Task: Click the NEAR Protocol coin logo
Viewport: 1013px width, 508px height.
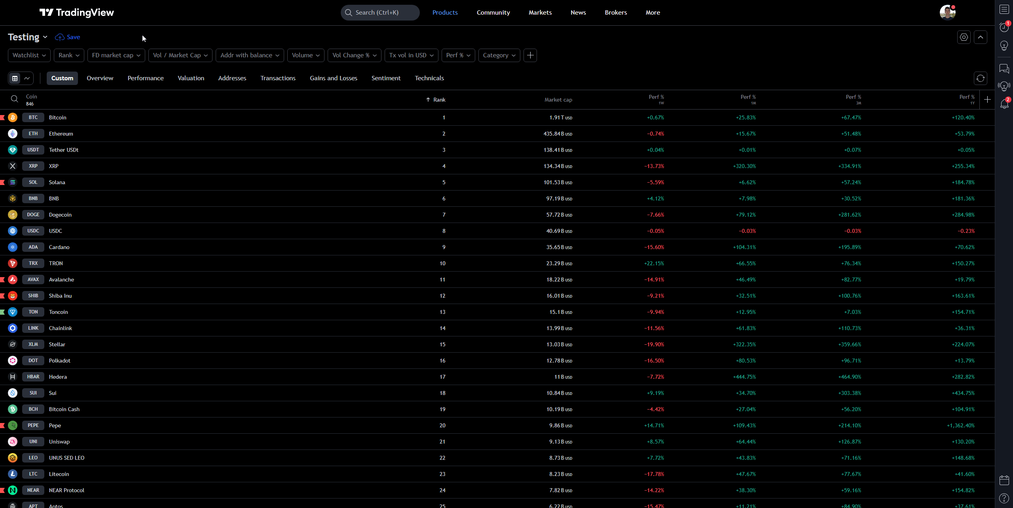Action: tap(13, 490)
